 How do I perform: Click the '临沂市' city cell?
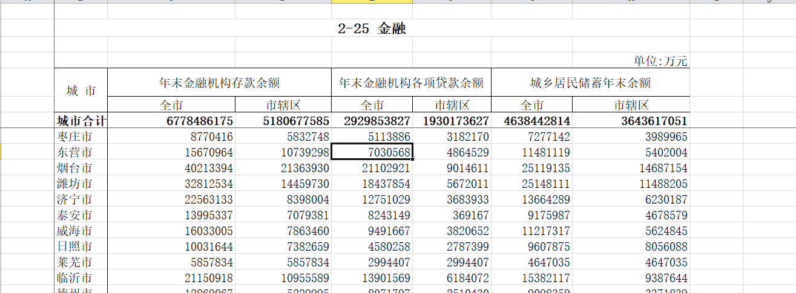(x=81, y=278)
